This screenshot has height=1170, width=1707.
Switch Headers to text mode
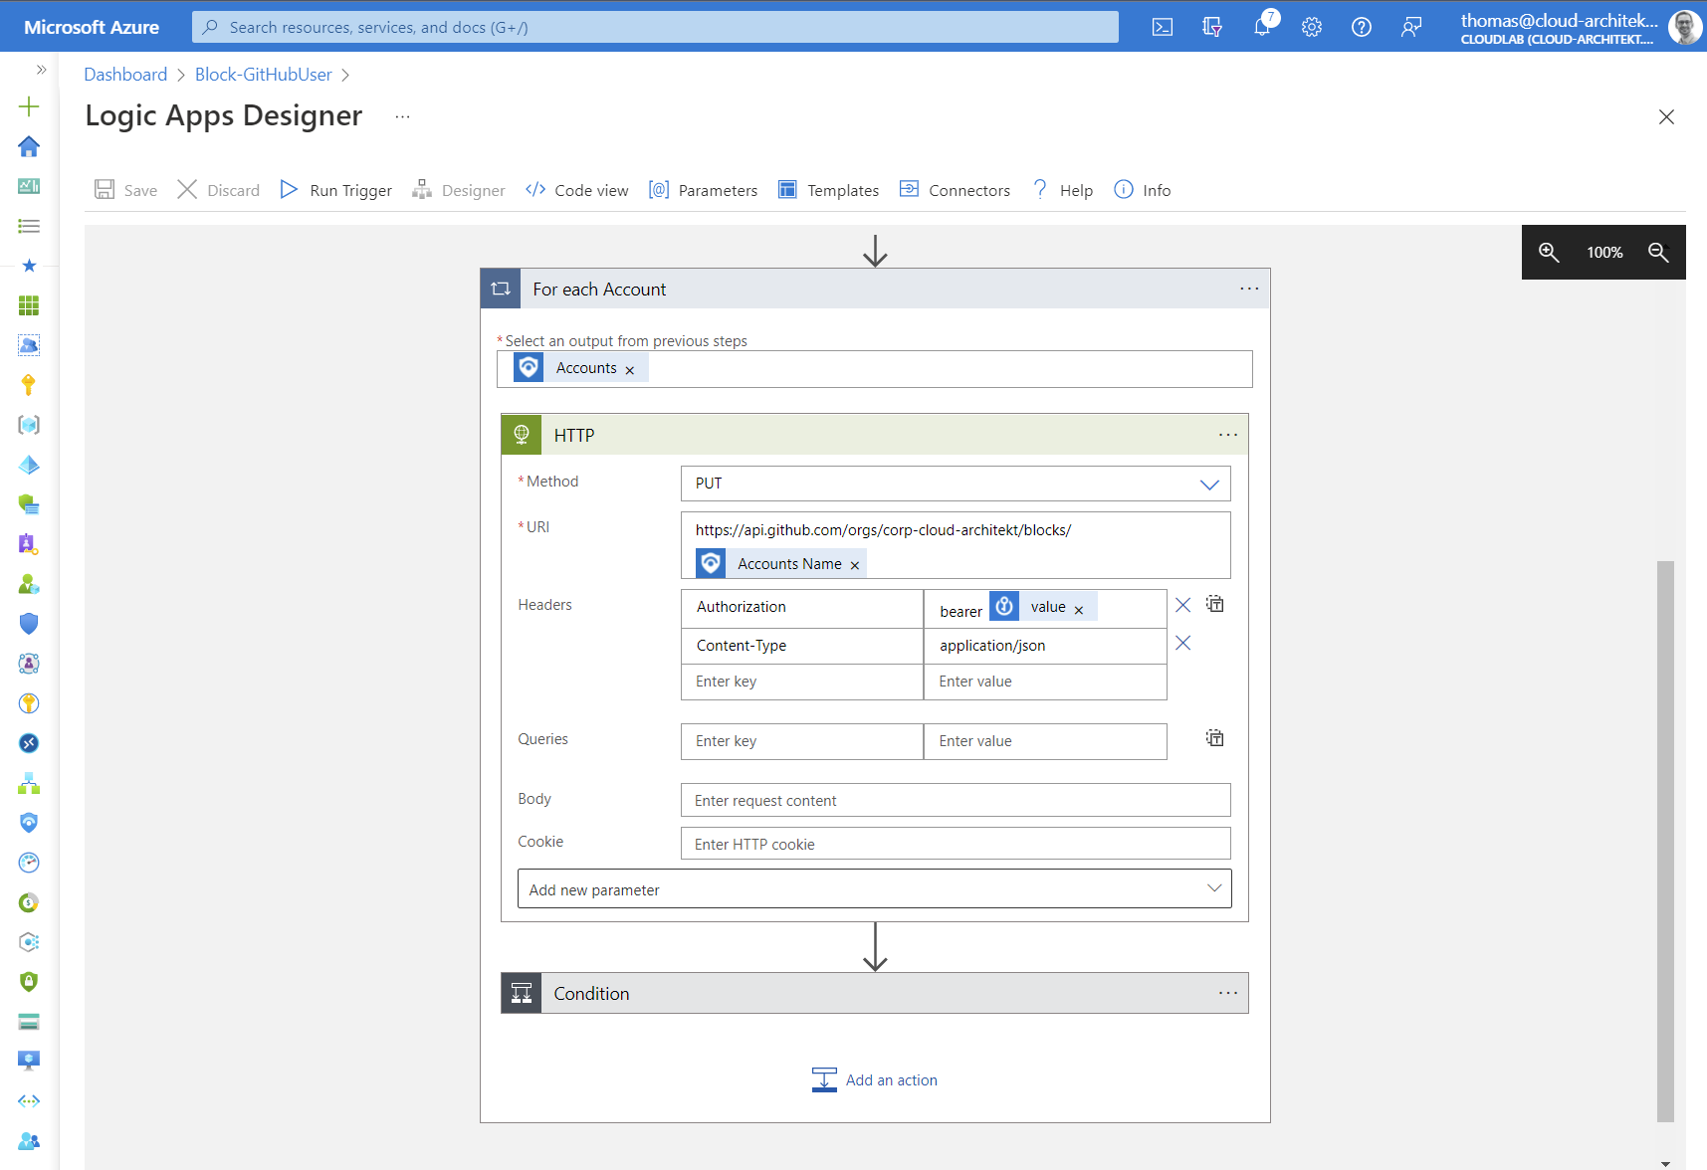(x=1215, y=604)
